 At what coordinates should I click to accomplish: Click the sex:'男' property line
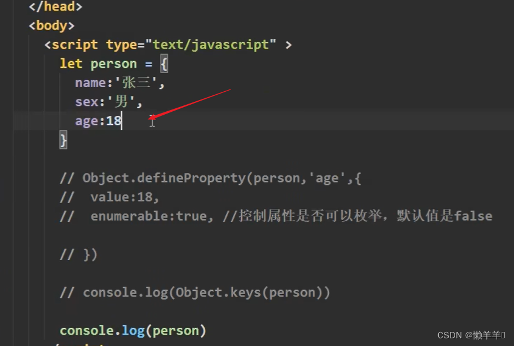tap(108, 102)
